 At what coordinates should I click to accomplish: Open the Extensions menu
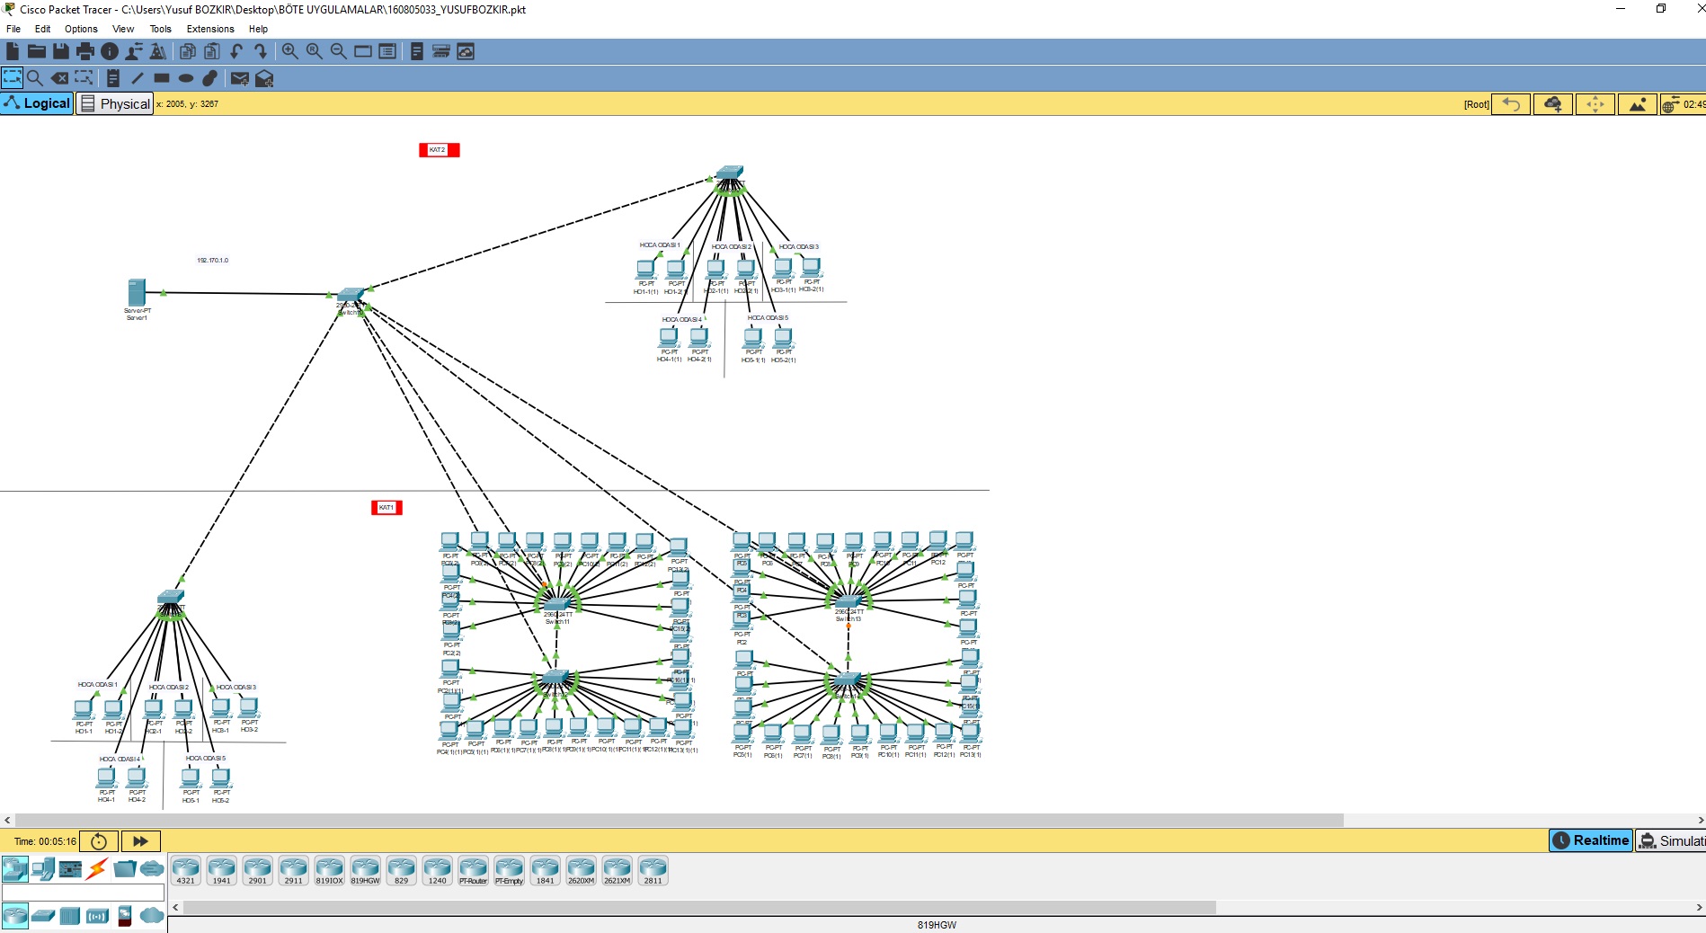209,29
